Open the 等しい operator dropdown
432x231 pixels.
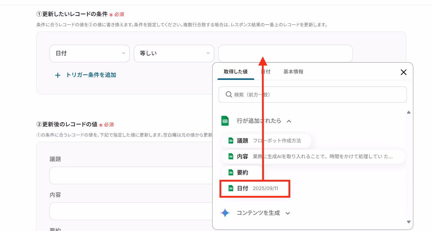coord(174,54)
